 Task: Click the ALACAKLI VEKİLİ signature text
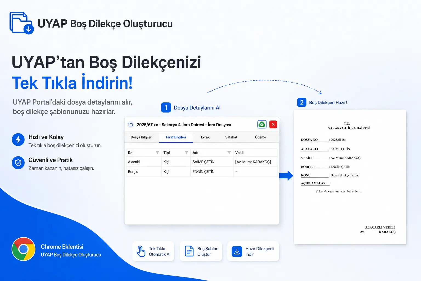pyautogui.click(x=380, y=227)
